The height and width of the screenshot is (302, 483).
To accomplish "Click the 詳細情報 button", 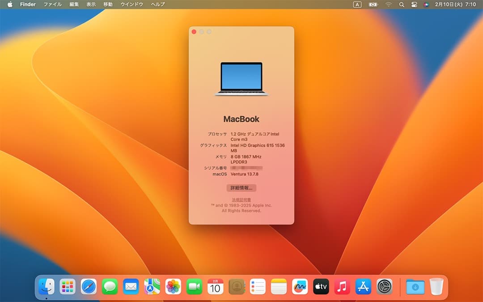I will 241,188.
